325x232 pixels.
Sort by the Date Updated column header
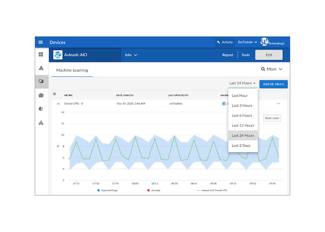tap(125, 95)
